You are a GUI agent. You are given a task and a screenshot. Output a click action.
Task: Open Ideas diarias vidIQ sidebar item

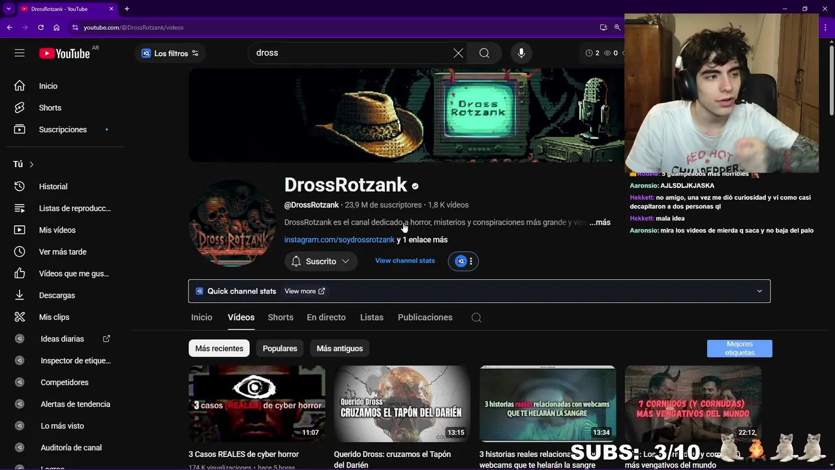pyautogui.click(x=62, y=339)
